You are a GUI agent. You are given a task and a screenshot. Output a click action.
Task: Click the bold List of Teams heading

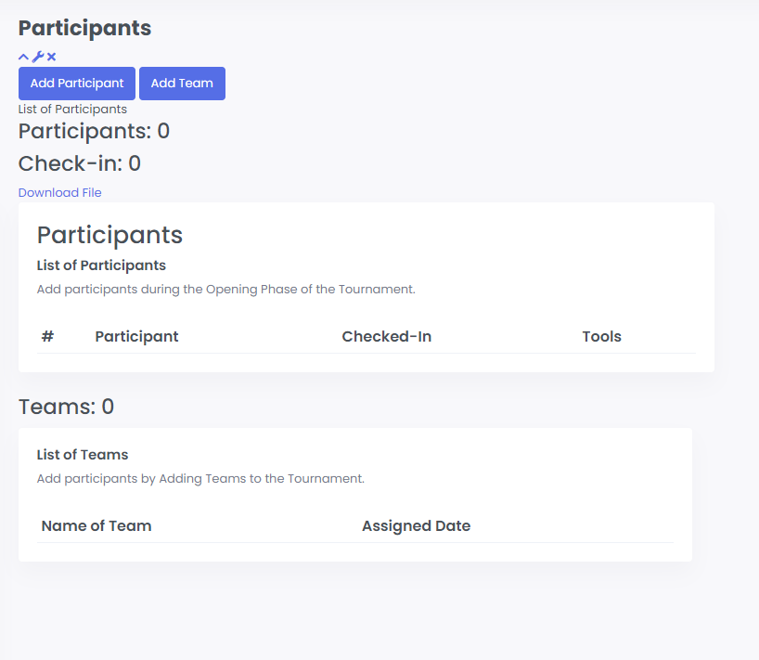click(83, 455)
